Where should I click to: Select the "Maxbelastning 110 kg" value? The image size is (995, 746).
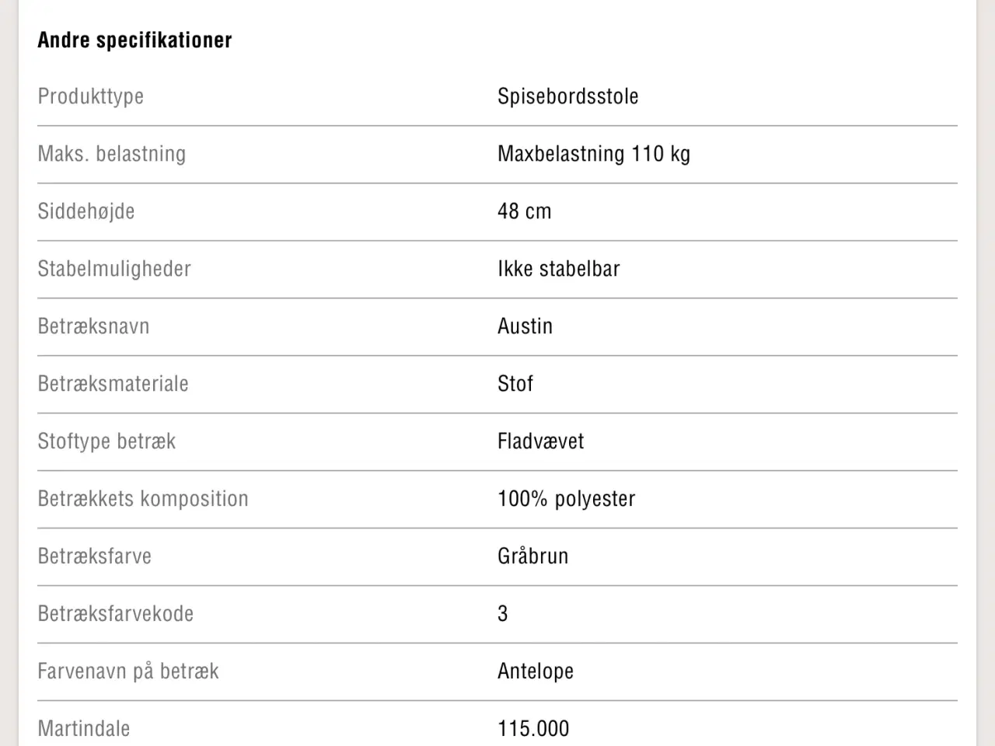click(593, 154)
